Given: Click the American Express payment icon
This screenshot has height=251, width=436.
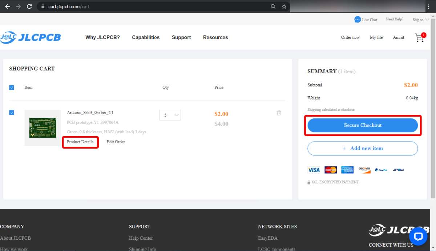Looking at the screenshot, I should coord(347,170).
